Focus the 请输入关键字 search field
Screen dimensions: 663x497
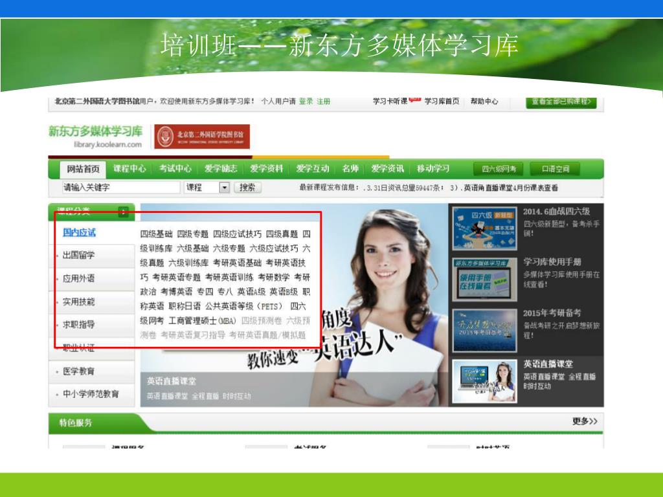click(121, 187)
